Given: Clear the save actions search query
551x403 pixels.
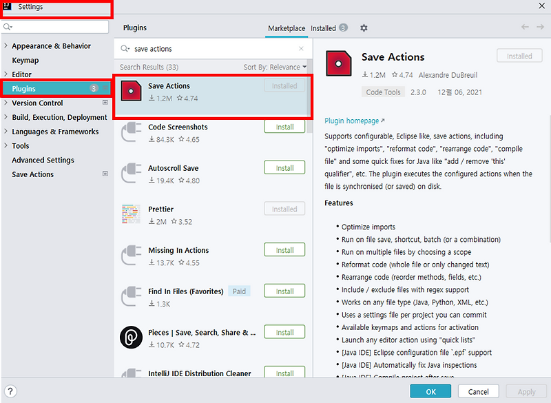Looking at the screenshot, I should point(301,48).
